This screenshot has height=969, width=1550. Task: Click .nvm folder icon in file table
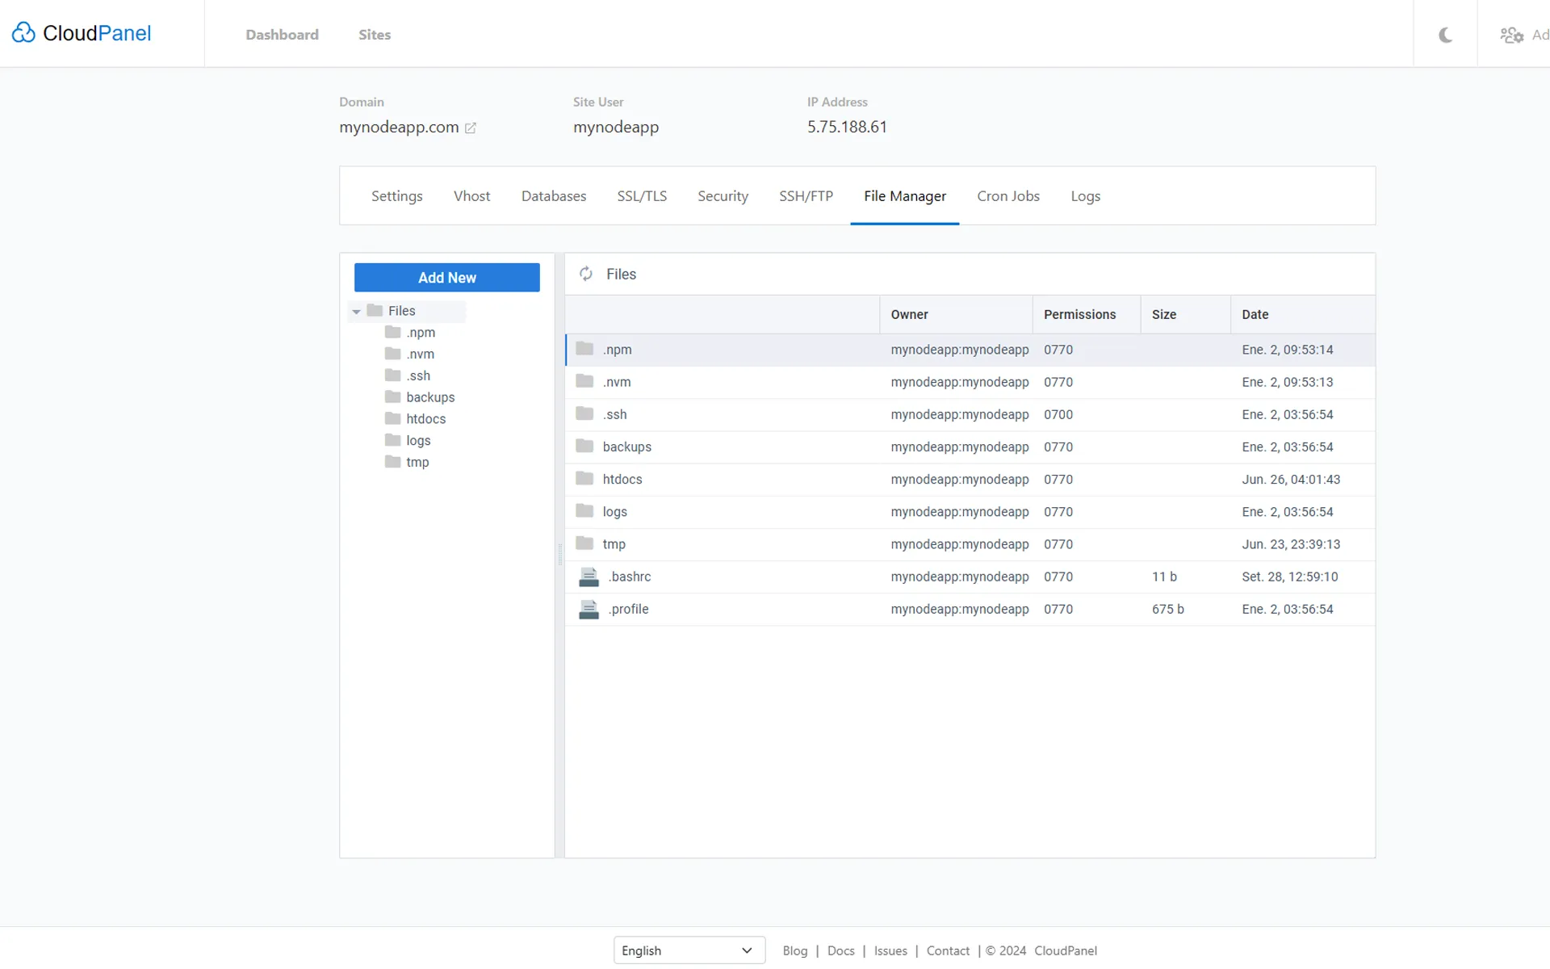pyautogui.click(x=584, y=381)
